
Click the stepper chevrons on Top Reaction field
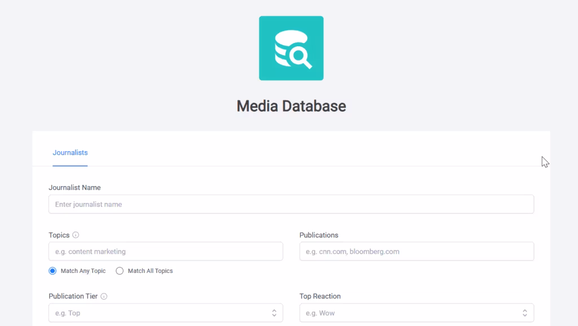[526, 312]
